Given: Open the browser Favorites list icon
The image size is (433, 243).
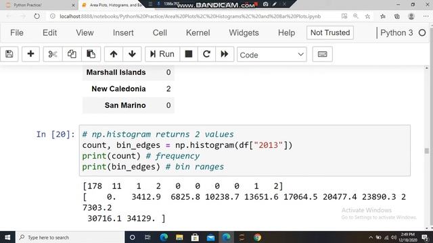Looking at the screenshot, I should 383,16.
